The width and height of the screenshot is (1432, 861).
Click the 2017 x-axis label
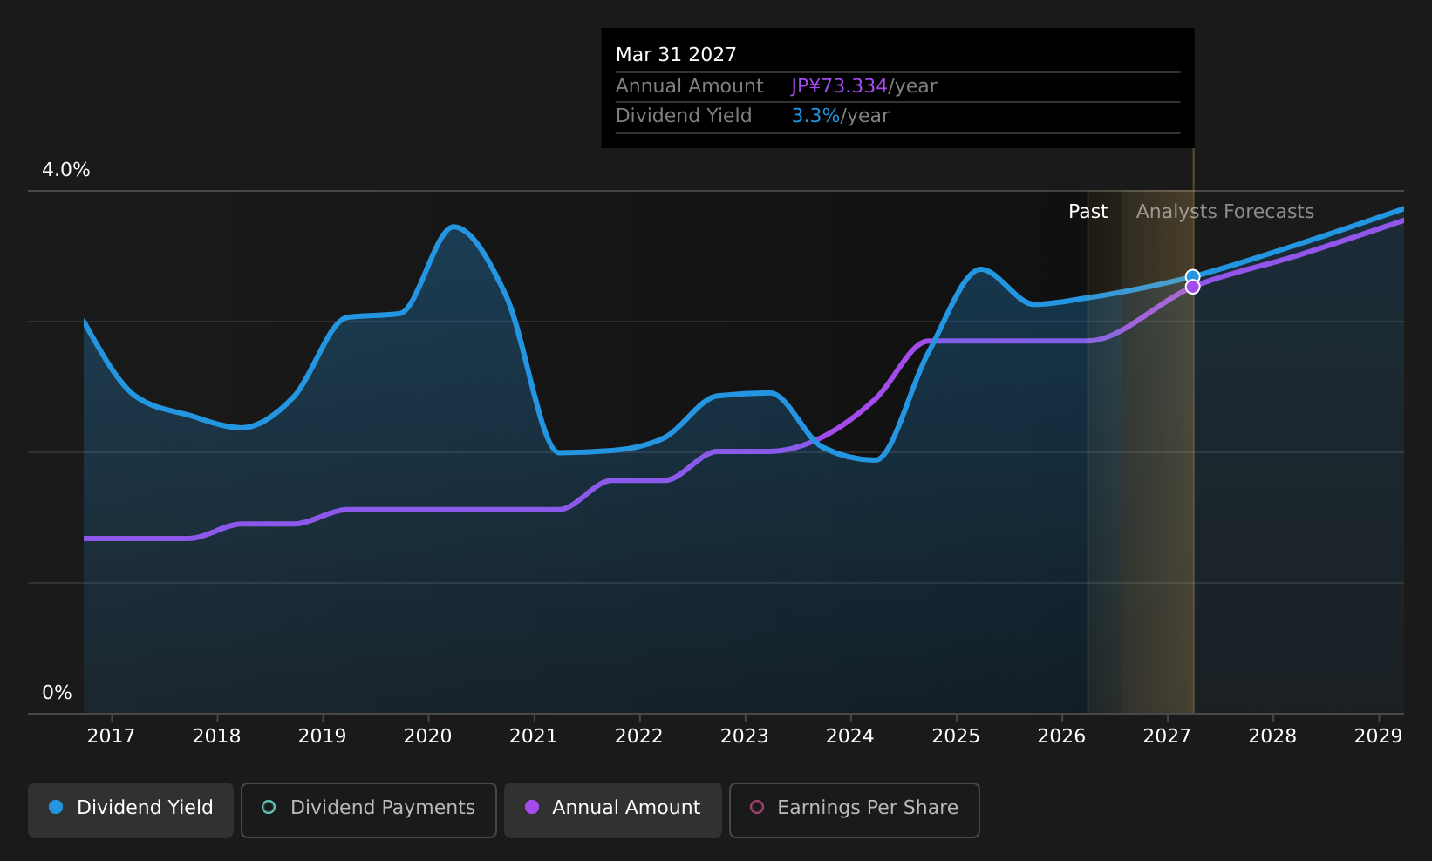coord(111,736)
